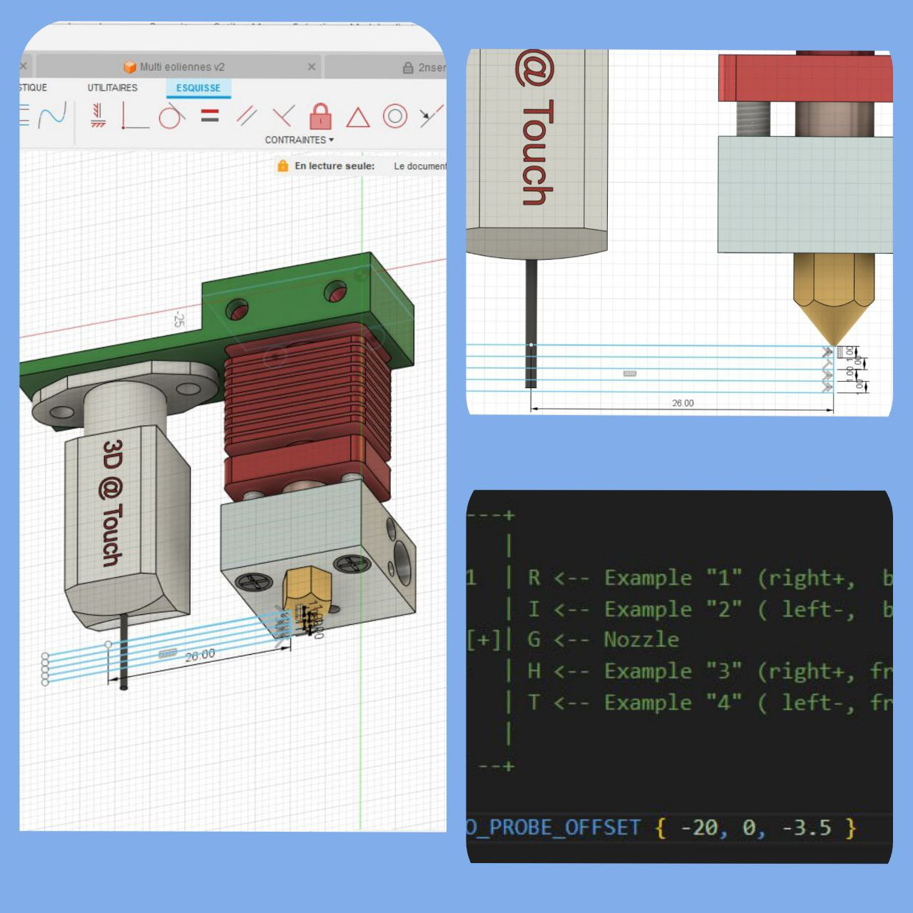
Task: Click the orange cube document icon
Action: 130,67
